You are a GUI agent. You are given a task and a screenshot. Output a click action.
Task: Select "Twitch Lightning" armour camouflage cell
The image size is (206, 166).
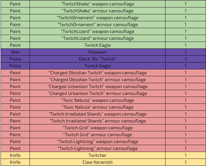point(97,149)
